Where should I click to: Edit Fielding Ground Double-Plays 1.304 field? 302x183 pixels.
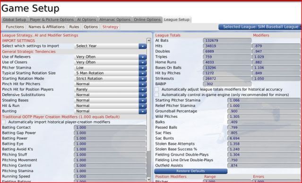264,155
